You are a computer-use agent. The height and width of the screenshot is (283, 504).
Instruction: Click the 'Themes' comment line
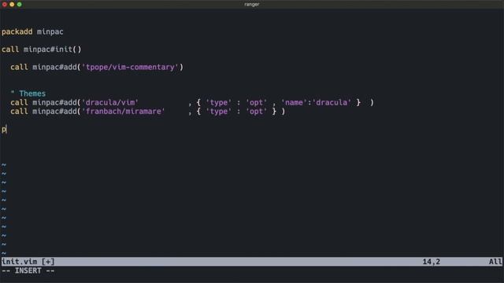(x=28, y=94)
